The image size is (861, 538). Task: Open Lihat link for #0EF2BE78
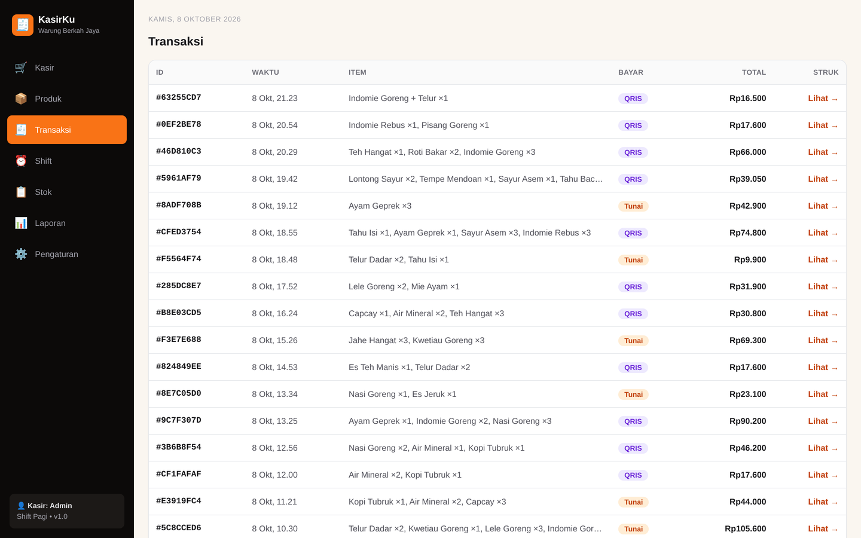[823, 125]
